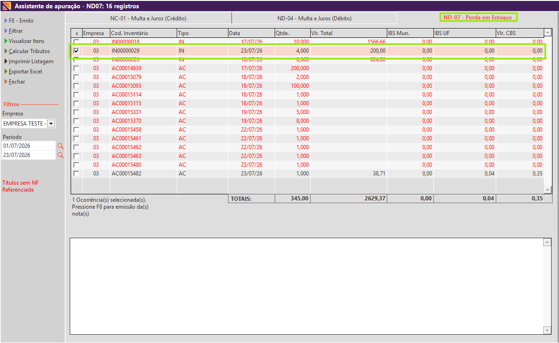Check the checkbox for AC00014939
This screenshot has height=343, width=559.
pos(76,68)
